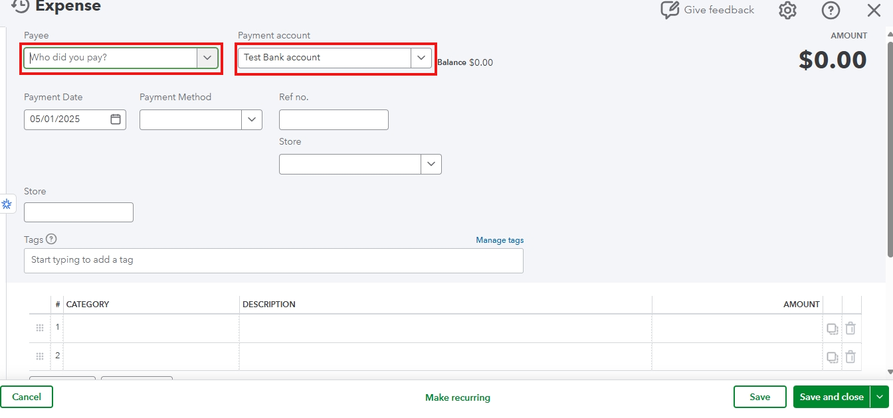Screen dimensions: 893x418
Task: Focus the Ref no. input field
Action: click(x=334, y=119)
